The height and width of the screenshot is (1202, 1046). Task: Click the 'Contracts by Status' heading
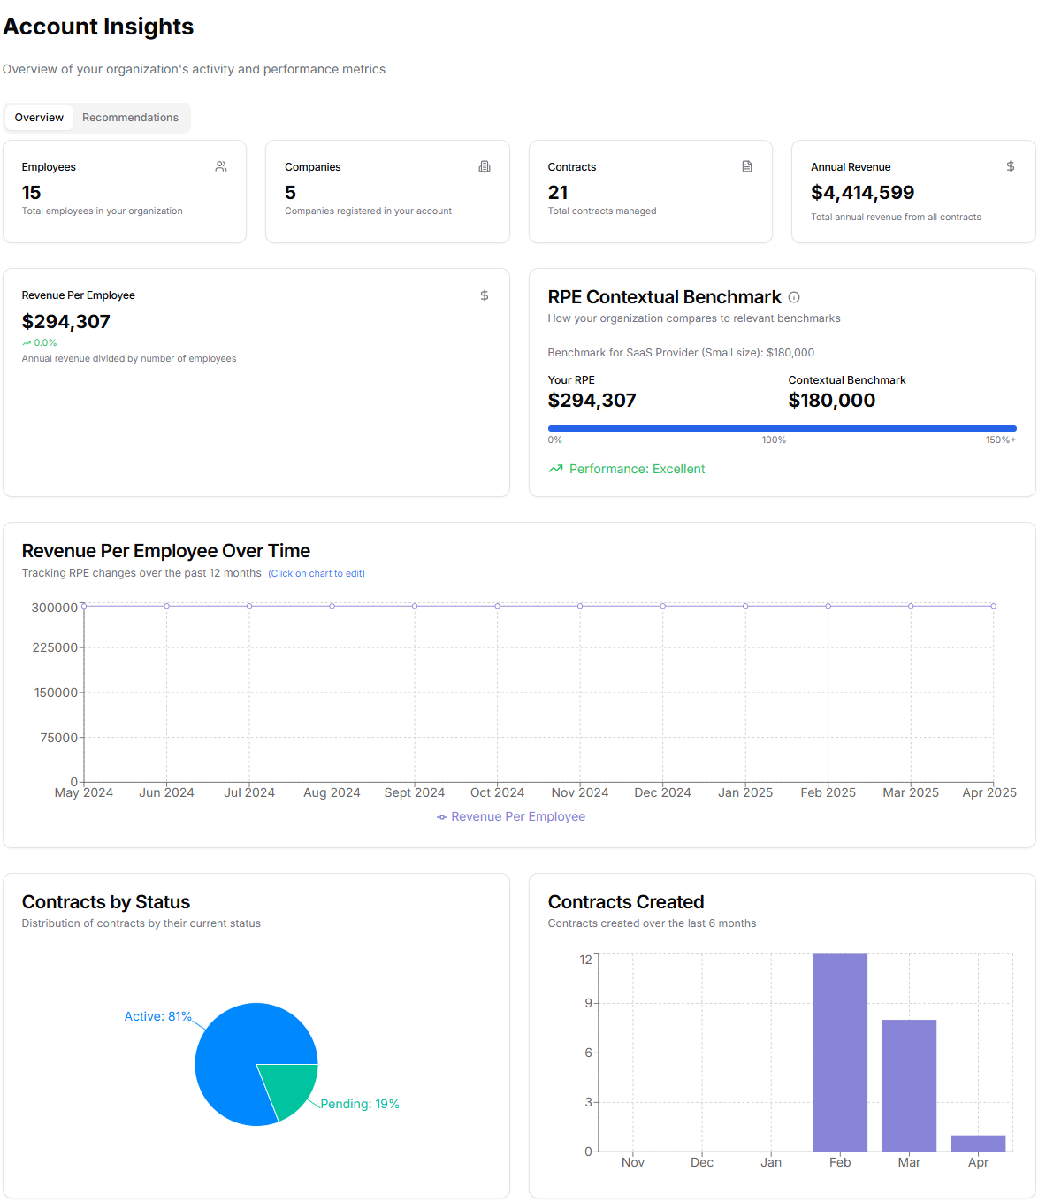[x=106, y=902]
